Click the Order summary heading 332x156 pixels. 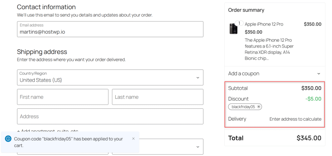246,10
